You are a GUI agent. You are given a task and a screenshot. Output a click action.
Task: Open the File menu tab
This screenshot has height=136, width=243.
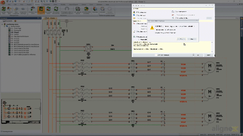pyautogui.click(x=9, y=5)
